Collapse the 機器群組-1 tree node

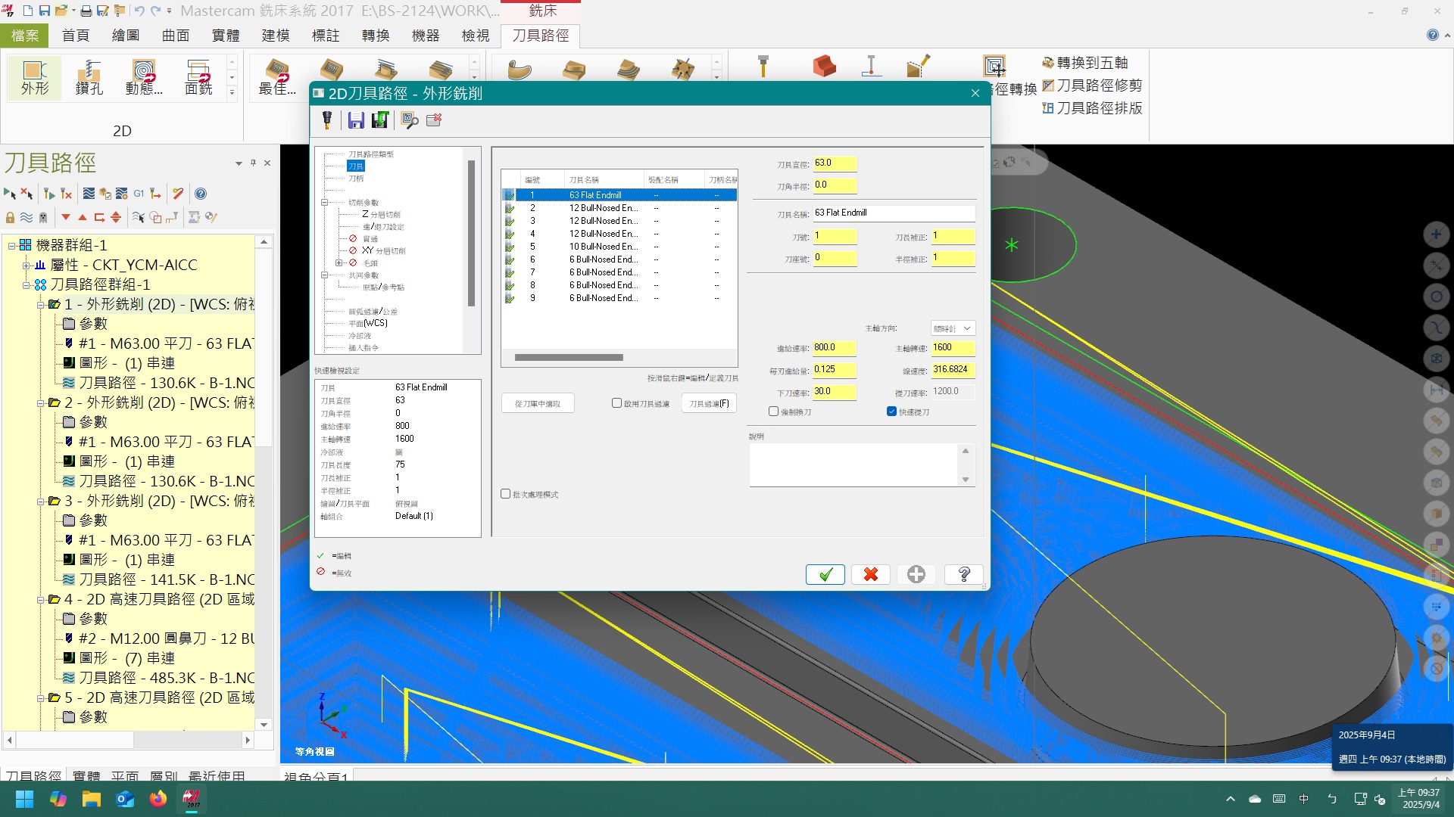pos(12,245)
